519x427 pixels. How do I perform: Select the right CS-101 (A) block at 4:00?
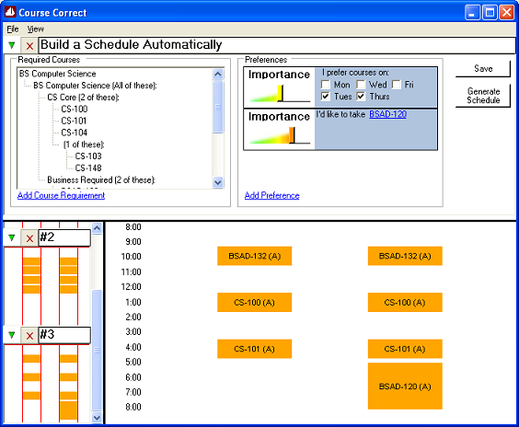tap(405, 349)
